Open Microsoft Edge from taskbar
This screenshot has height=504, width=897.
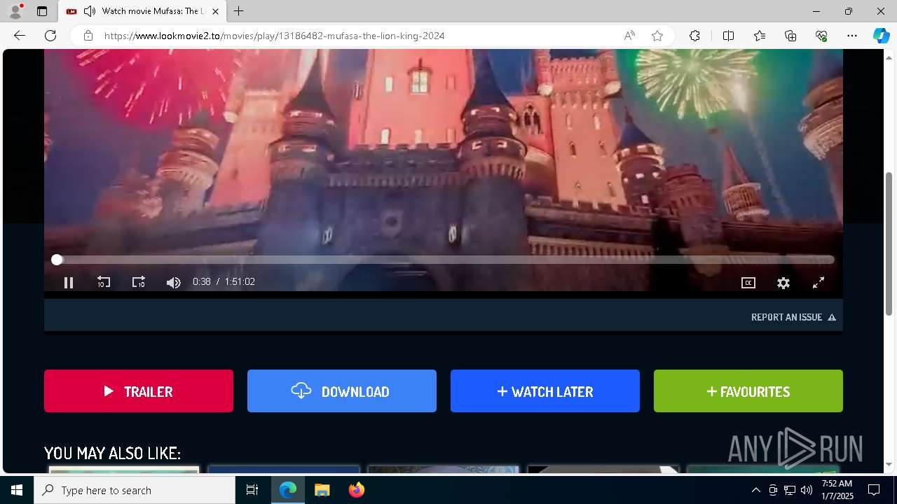[288, 490]
